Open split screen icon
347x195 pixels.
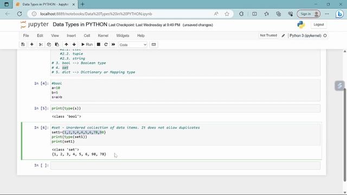point(254,14)
